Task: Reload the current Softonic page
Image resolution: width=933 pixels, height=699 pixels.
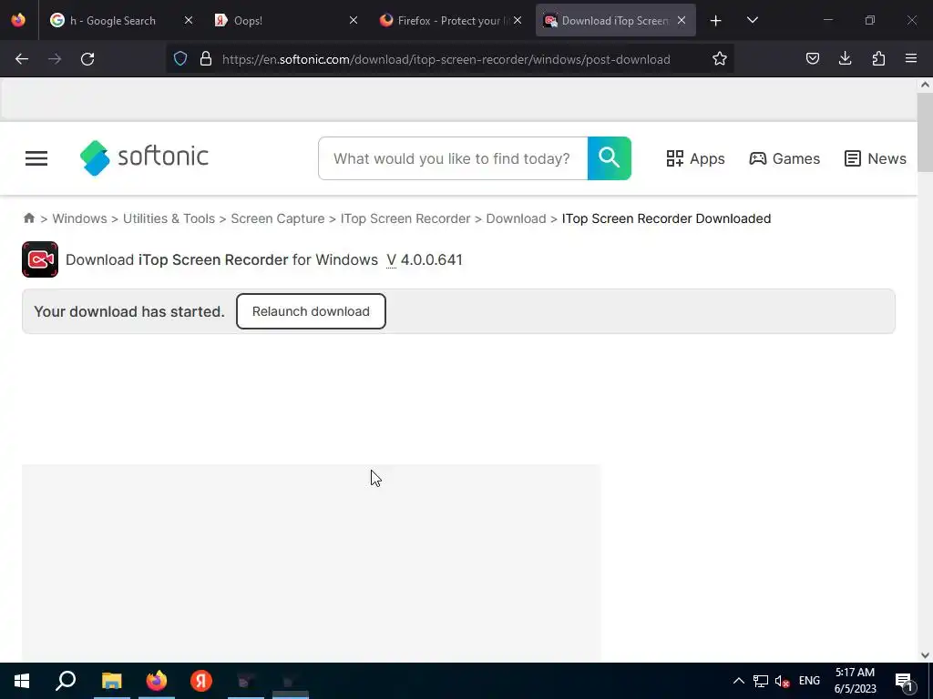Action: tap(87, 59)
